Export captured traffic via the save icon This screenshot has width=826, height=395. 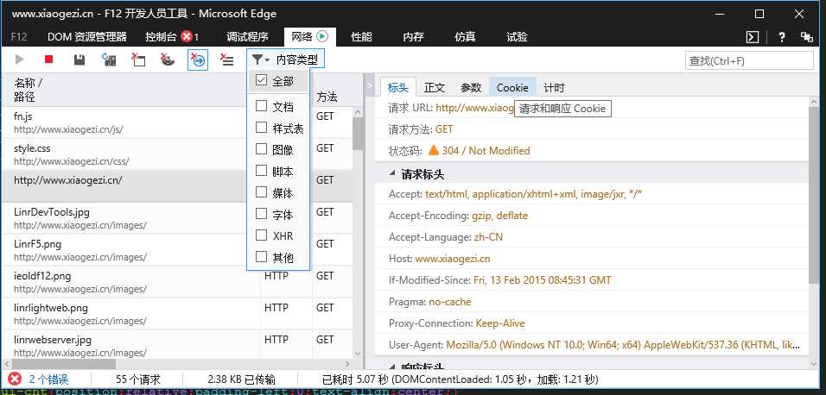(x=79, y=60)
